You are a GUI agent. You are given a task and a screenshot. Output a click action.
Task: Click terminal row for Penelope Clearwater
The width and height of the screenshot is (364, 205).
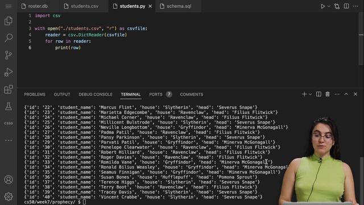(x=152, y=147)
